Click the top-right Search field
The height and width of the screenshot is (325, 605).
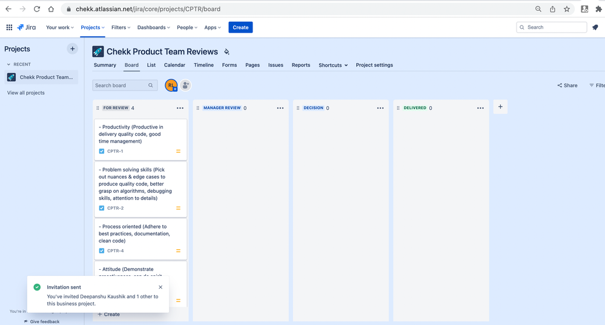552,27
